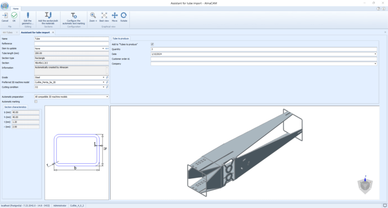Activate the Zoom + tool
388x208 pixels.
point(93,16)
